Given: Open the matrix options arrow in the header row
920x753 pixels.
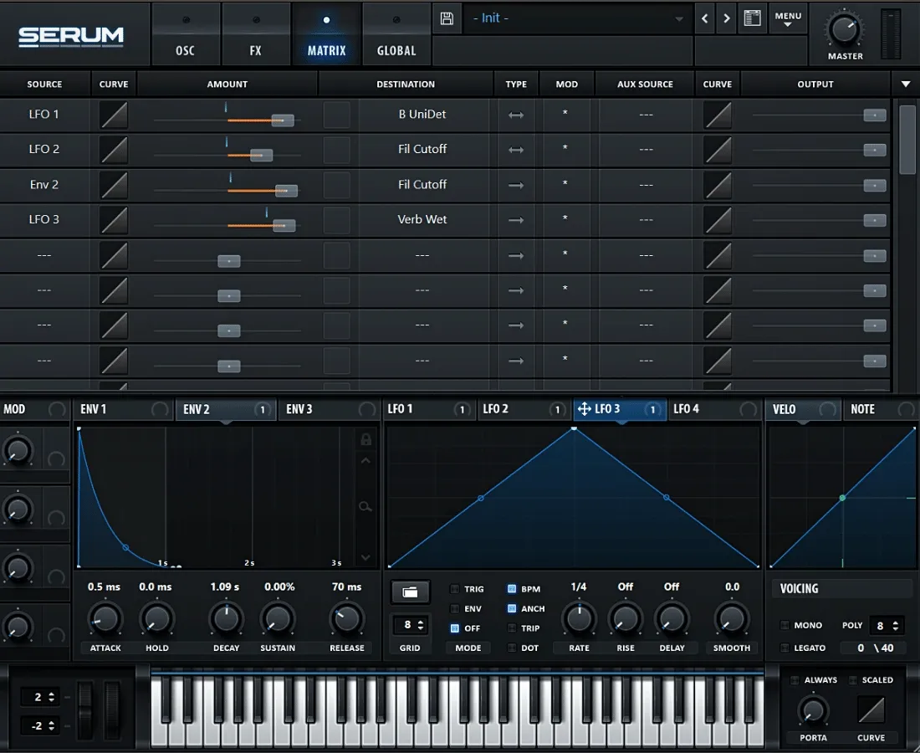Looking at the screenshot, I should 905,84.
